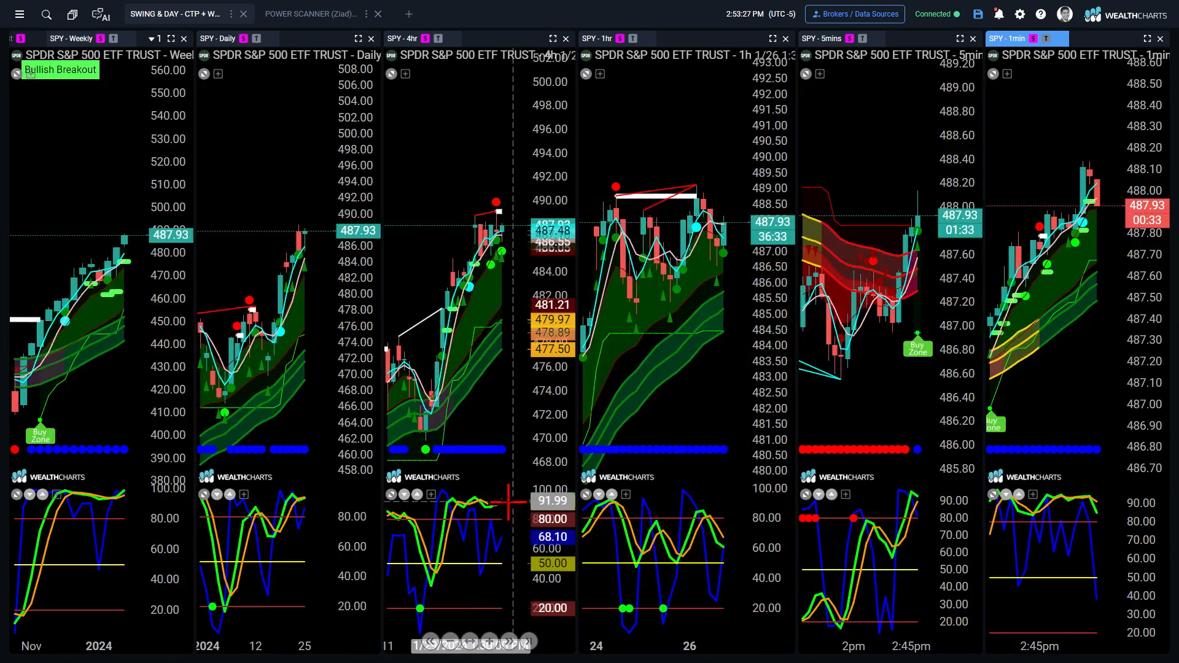This screenshot has width=1179, height=663.
Task: Expand indicator list on 1hr price chart
Action: coord(600,74)
